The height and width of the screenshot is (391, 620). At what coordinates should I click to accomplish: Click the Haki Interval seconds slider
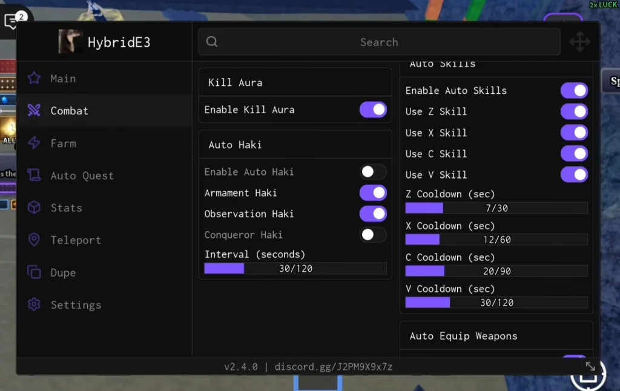click(x=295, y=269)
